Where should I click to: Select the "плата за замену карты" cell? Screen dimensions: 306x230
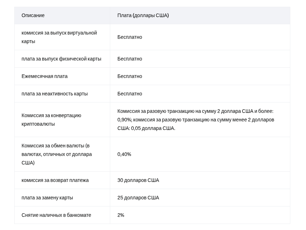(47, 198)
